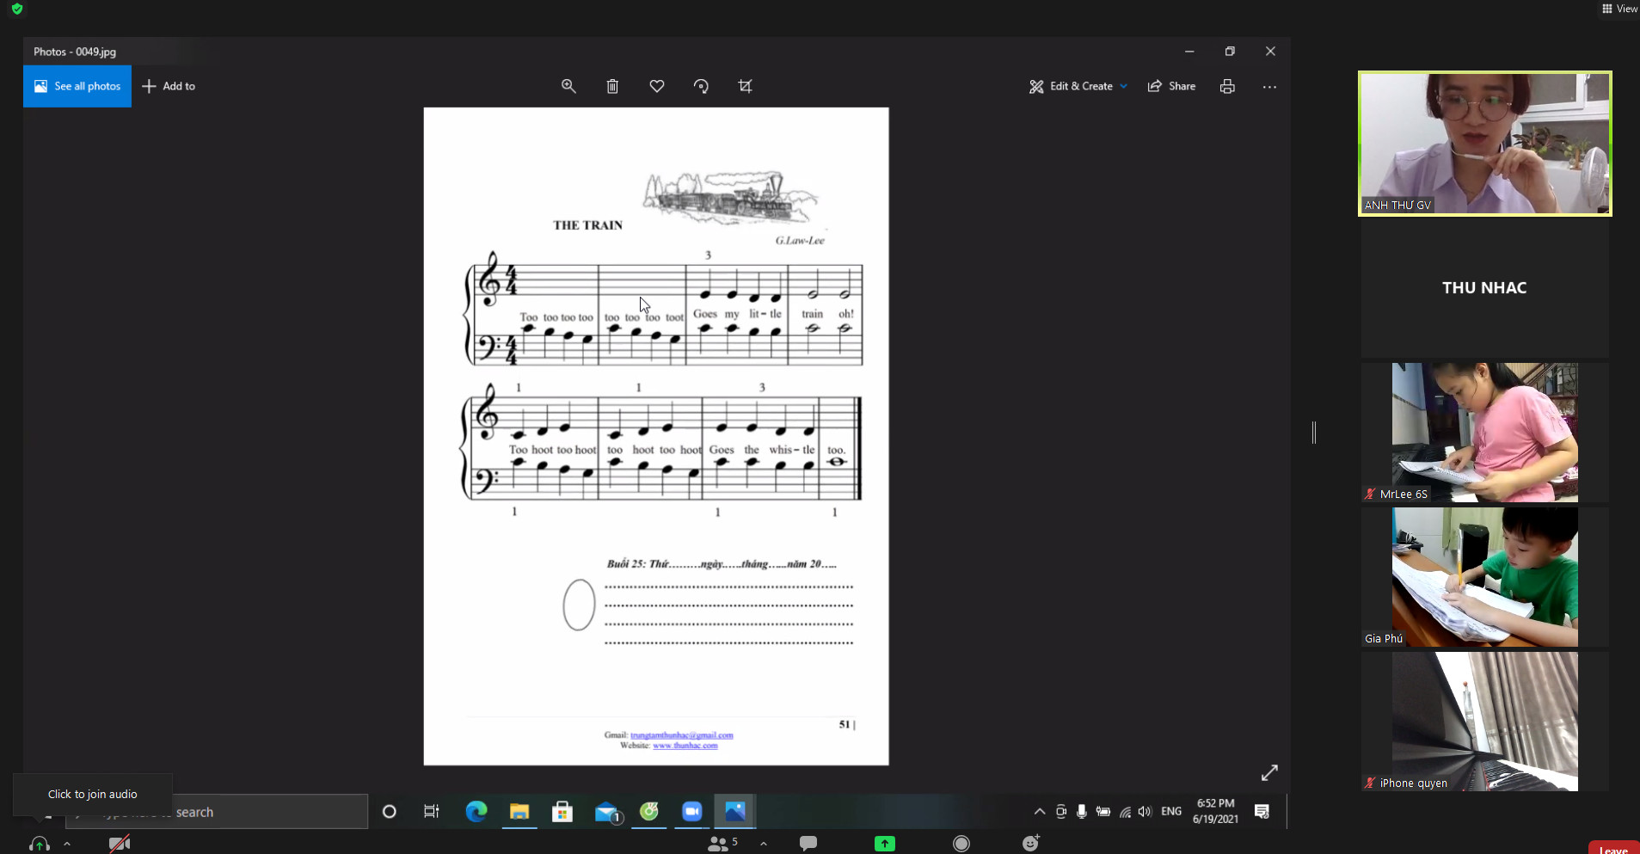Viewport: 1640px width, 854px height.
Task: Toggle the green screen share button
Action: tap(886, 843)
